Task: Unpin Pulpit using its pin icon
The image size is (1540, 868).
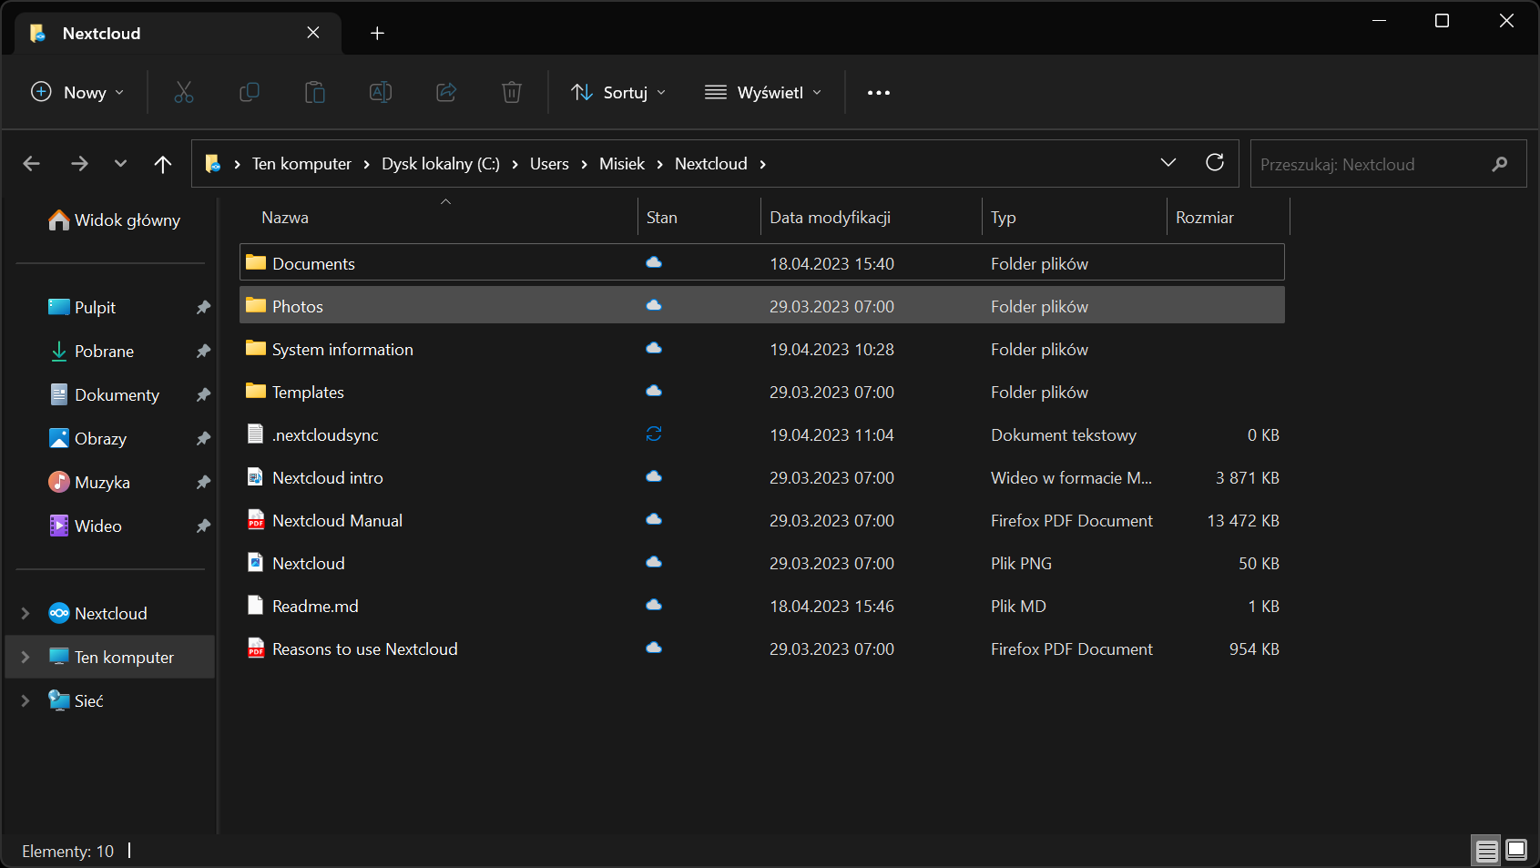Action: [x=203, y=307]
